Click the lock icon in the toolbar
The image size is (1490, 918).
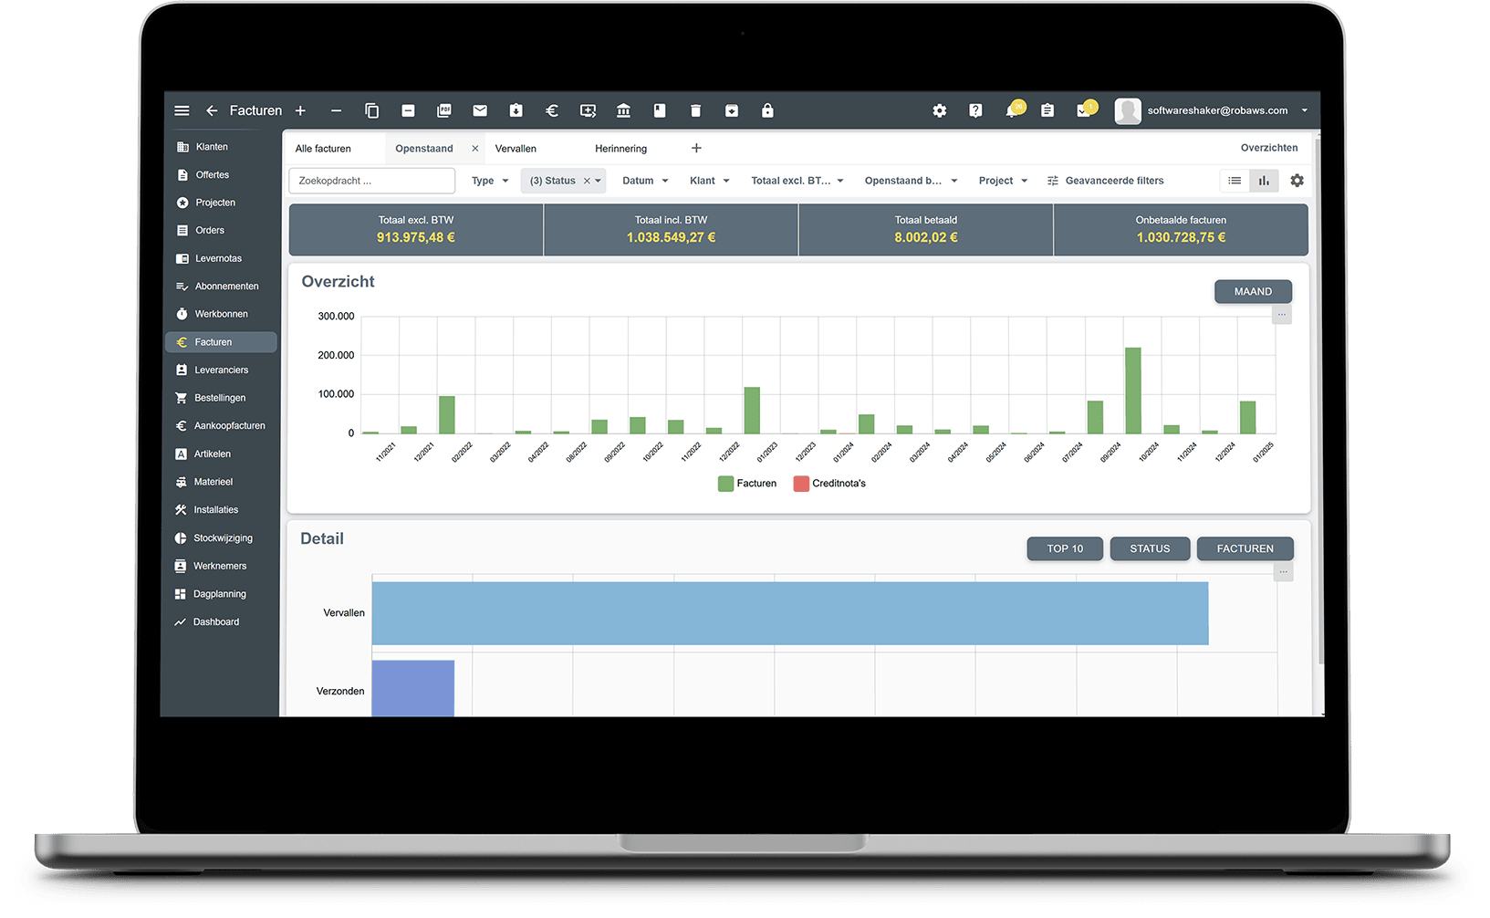[767, 110]
